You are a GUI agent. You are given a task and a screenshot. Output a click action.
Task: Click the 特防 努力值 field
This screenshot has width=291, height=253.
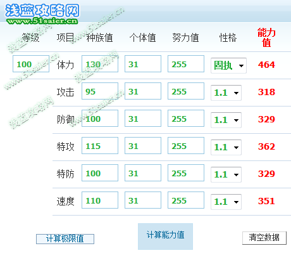click(186, 173)
